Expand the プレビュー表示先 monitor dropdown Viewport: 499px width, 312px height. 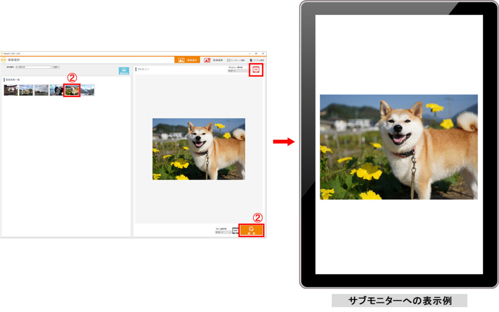238,71
